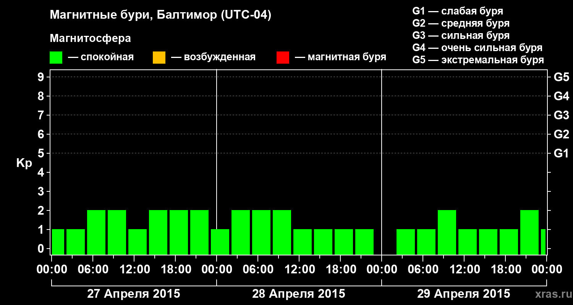This screenshot has width=573, height=305.
Task: Click 'G2 — средняя буря' legend line
Action: point(461,23)
